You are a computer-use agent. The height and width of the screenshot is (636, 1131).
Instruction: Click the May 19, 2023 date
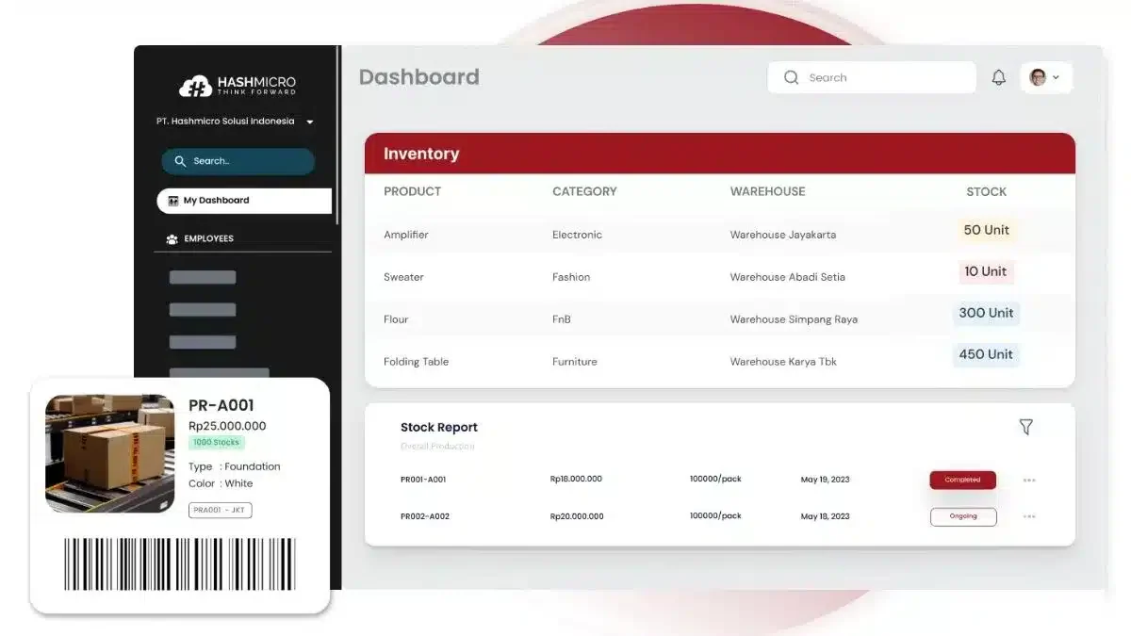coord(826,480)
